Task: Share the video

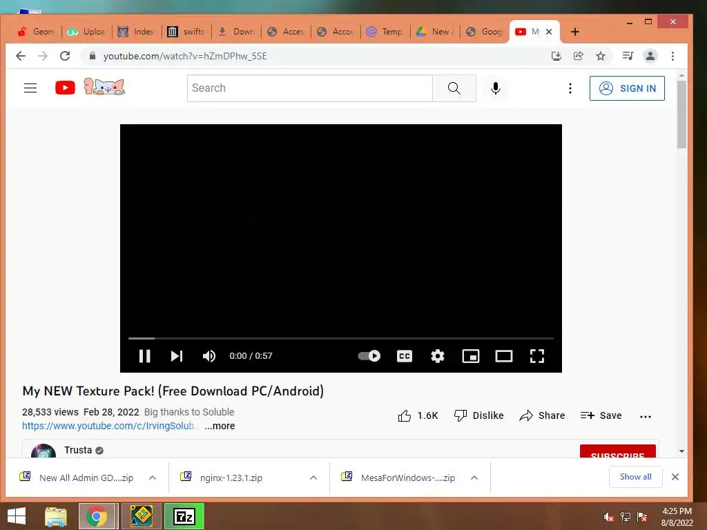Action: tap(542, 415)
